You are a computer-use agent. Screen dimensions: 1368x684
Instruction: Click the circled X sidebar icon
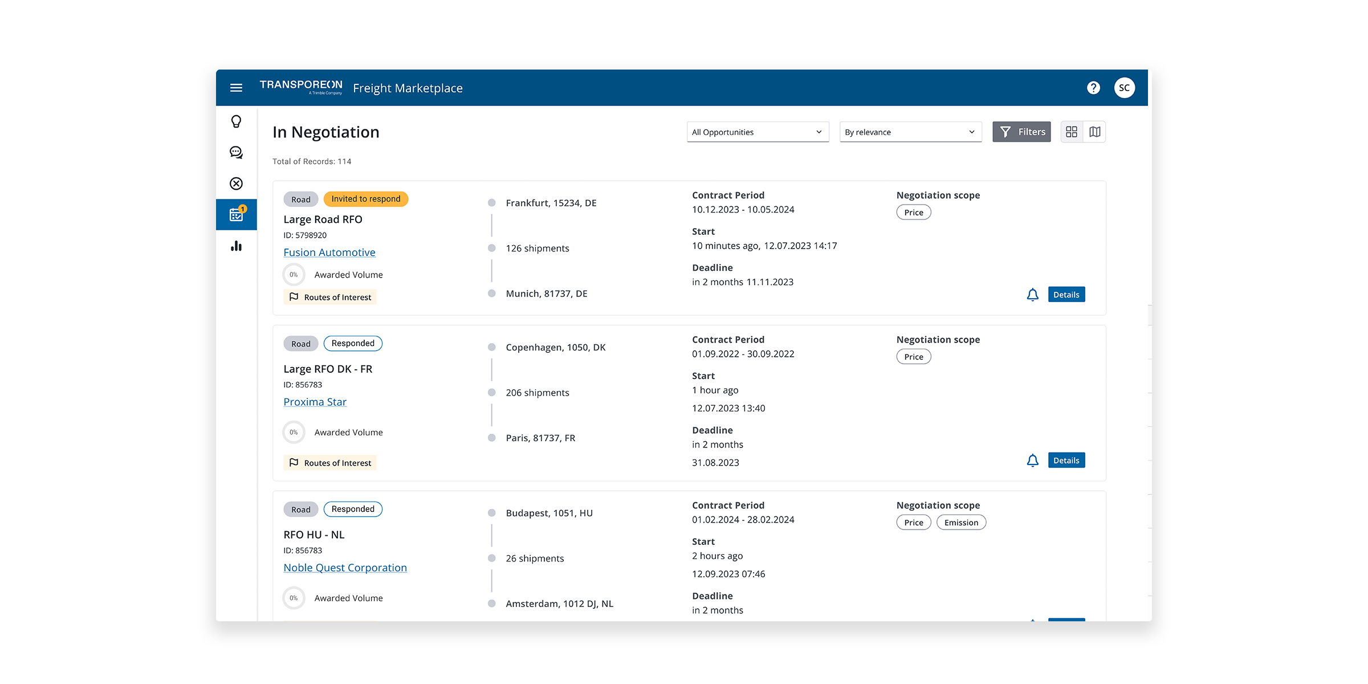point(236,184)
